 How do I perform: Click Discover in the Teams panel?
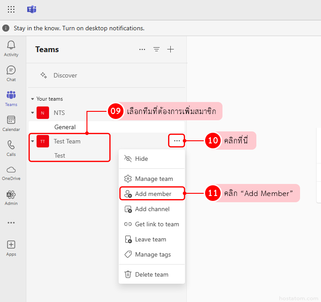(x=65, y=75)
